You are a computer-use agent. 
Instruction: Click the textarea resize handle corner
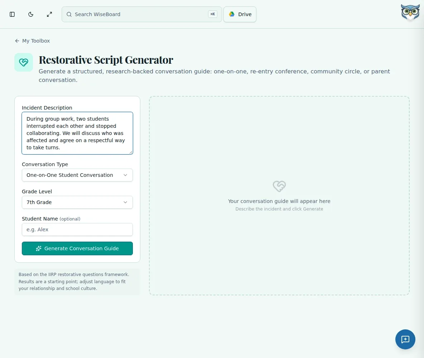[131, 153]
